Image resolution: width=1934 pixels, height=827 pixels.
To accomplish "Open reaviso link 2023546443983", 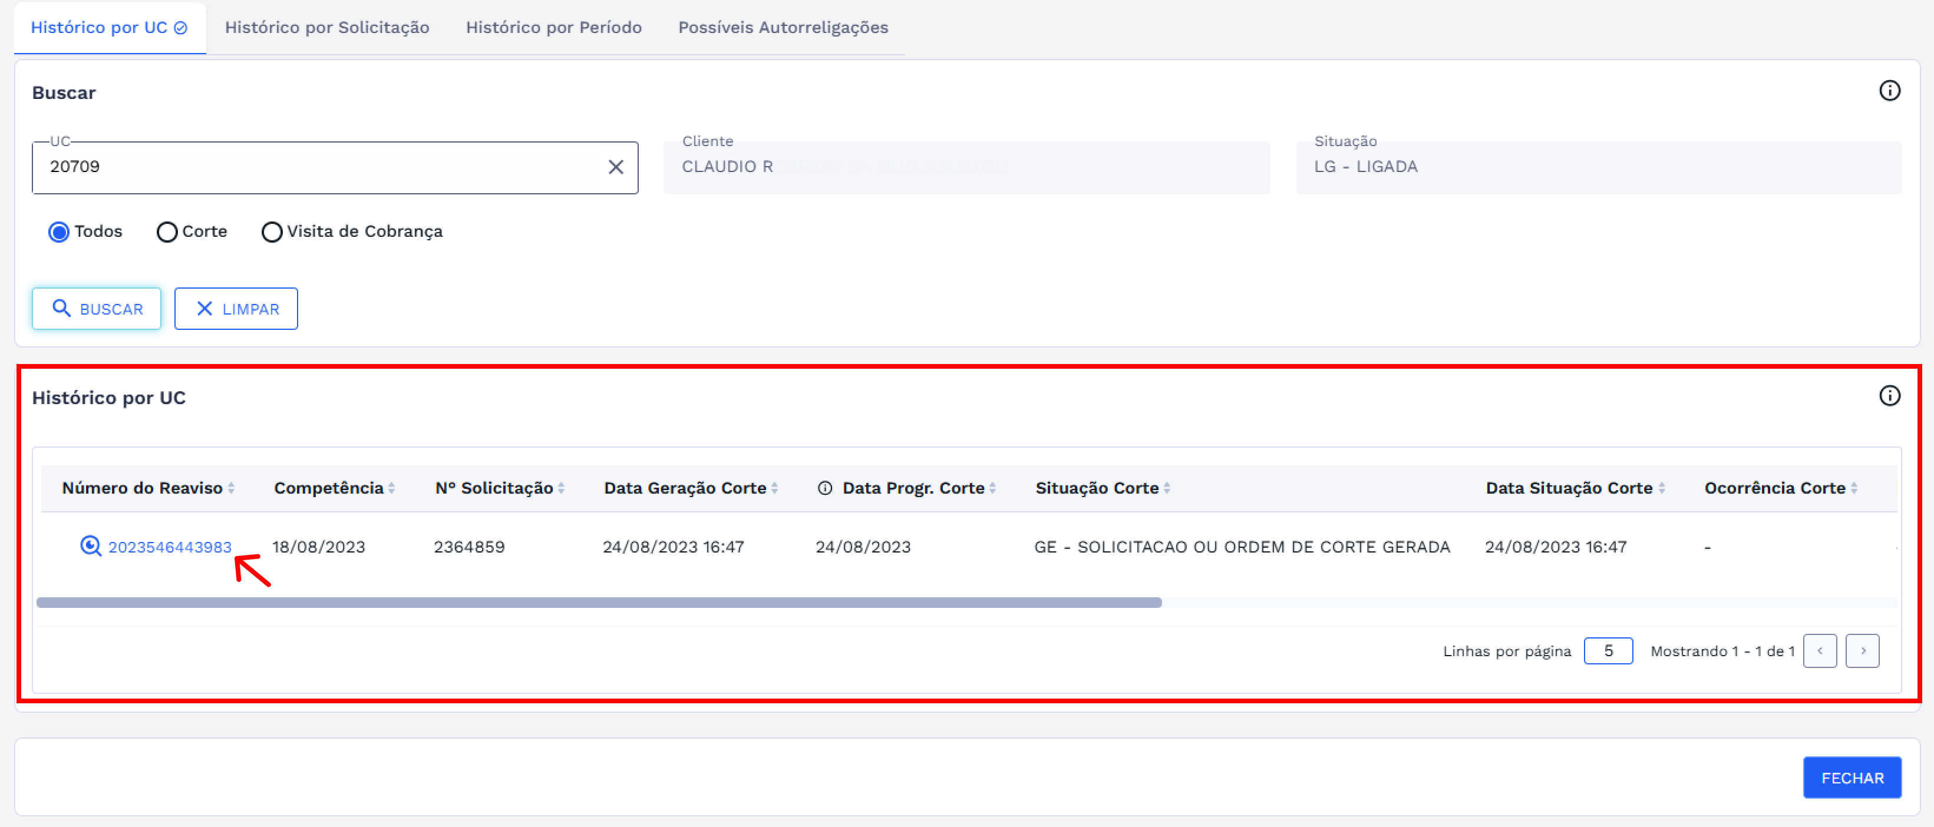I will point(170,547).
